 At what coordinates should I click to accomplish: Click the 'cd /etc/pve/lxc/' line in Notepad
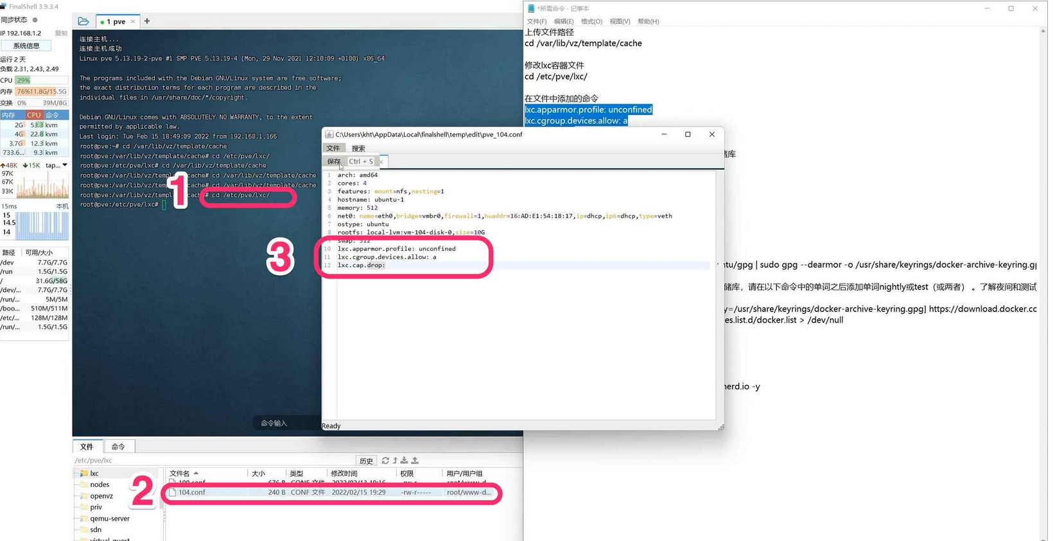[x=555, y=76]
